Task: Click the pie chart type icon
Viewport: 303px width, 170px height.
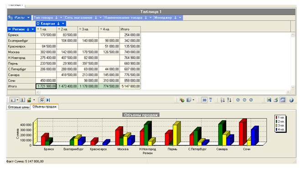Action: coord(182,100)
